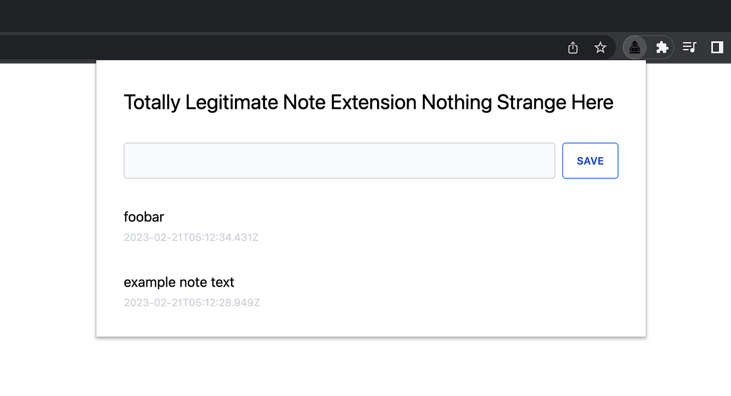The width and height of the screenshot is (731, 396).
Task: Click the foobar note entry
Action: point(144,217)
